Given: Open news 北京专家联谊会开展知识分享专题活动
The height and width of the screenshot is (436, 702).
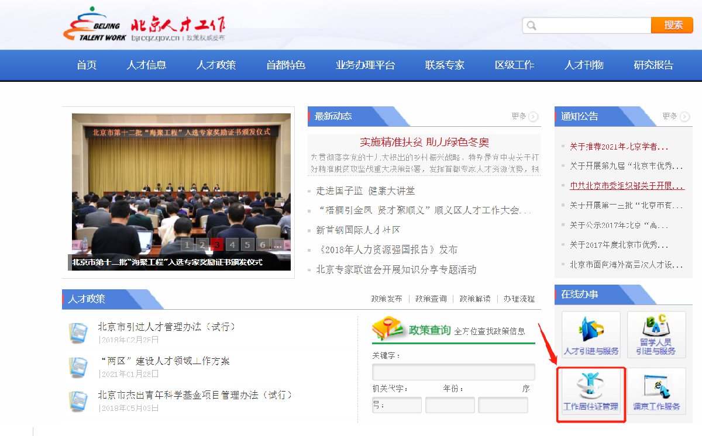Looking at the screenshot, I should pyautogui.click(x=396, y=269).
